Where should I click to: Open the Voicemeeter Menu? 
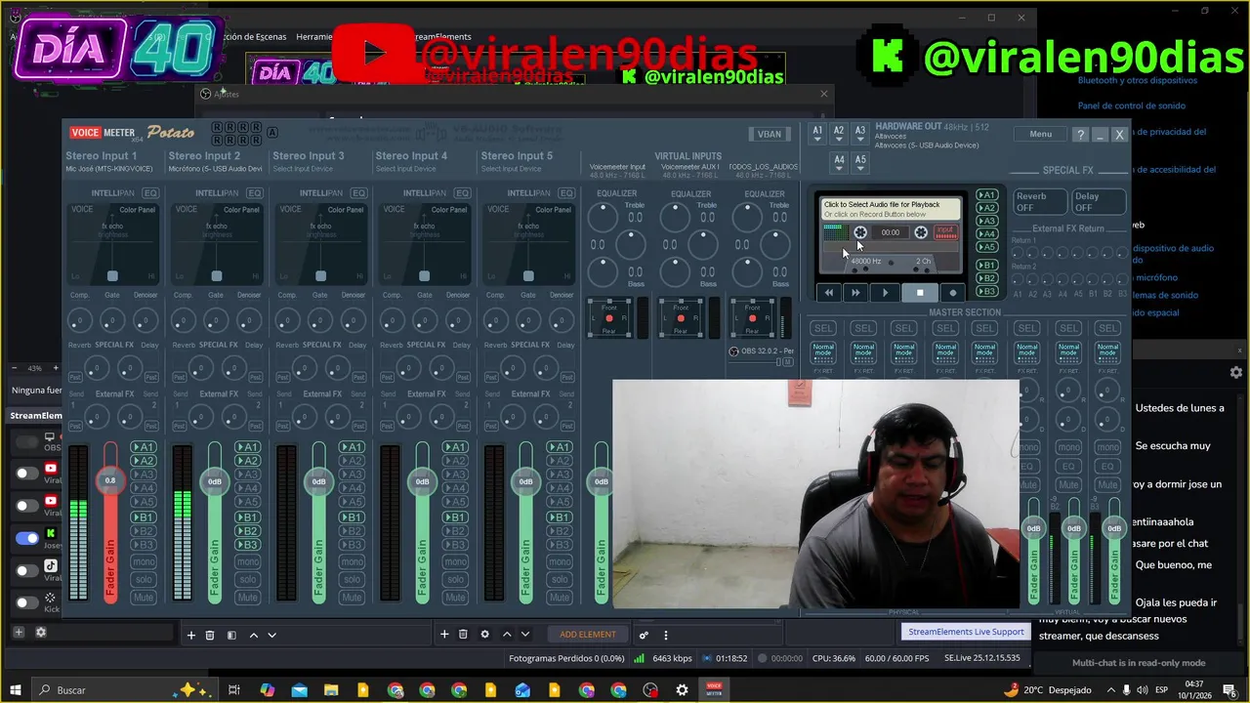click(1041, 135)
